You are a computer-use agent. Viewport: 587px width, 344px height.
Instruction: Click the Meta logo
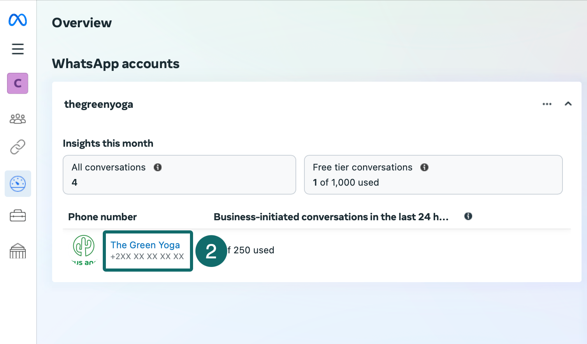(18, 20)
